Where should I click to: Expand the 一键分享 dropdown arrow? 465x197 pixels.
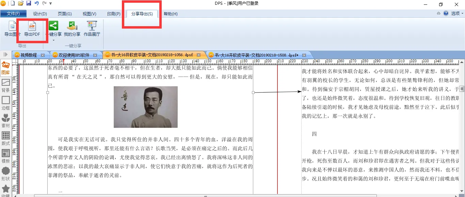pos(53,40)
